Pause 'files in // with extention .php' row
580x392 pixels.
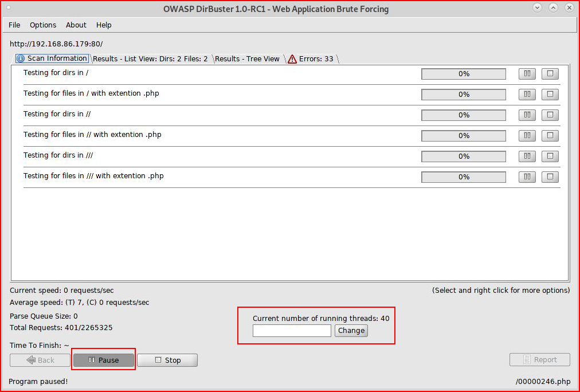[x=527, y=136]
